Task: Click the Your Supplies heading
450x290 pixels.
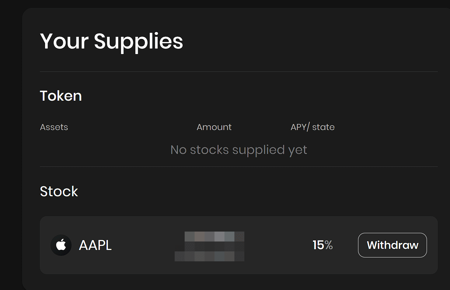Action: 111,41
